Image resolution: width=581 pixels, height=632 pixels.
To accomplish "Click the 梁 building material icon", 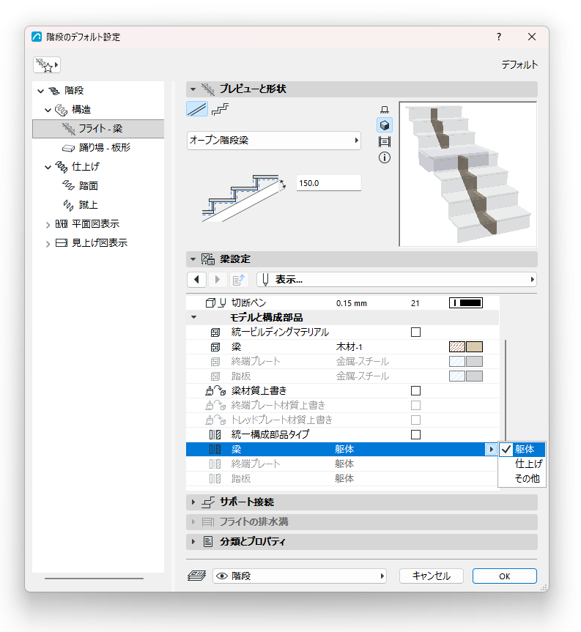I will 215,346.
